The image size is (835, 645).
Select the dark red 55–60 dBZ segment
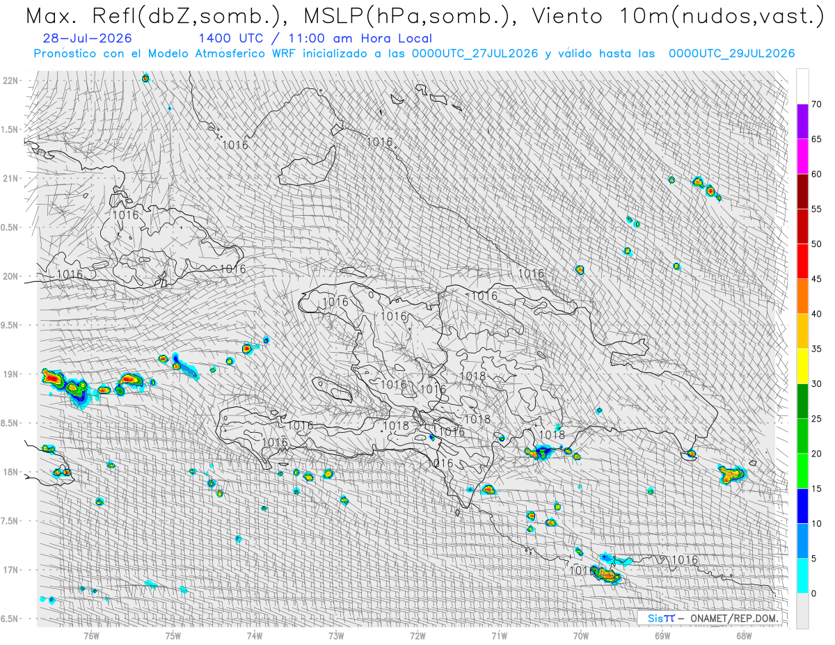tap(802, 191)
